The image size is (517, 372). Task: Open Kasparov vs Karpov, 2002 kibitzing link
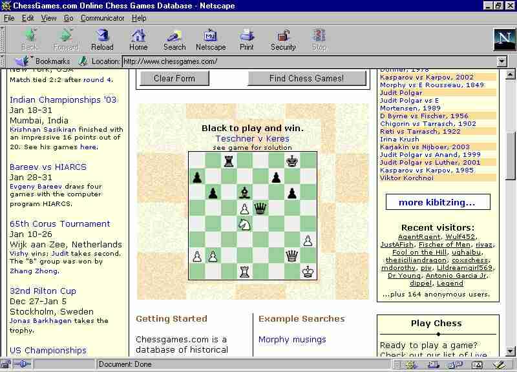point(427,77)
